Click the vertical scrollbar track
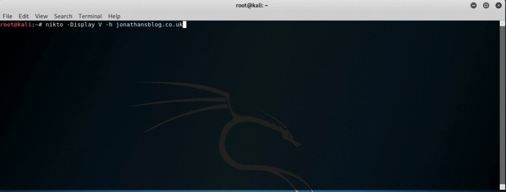 502,105
